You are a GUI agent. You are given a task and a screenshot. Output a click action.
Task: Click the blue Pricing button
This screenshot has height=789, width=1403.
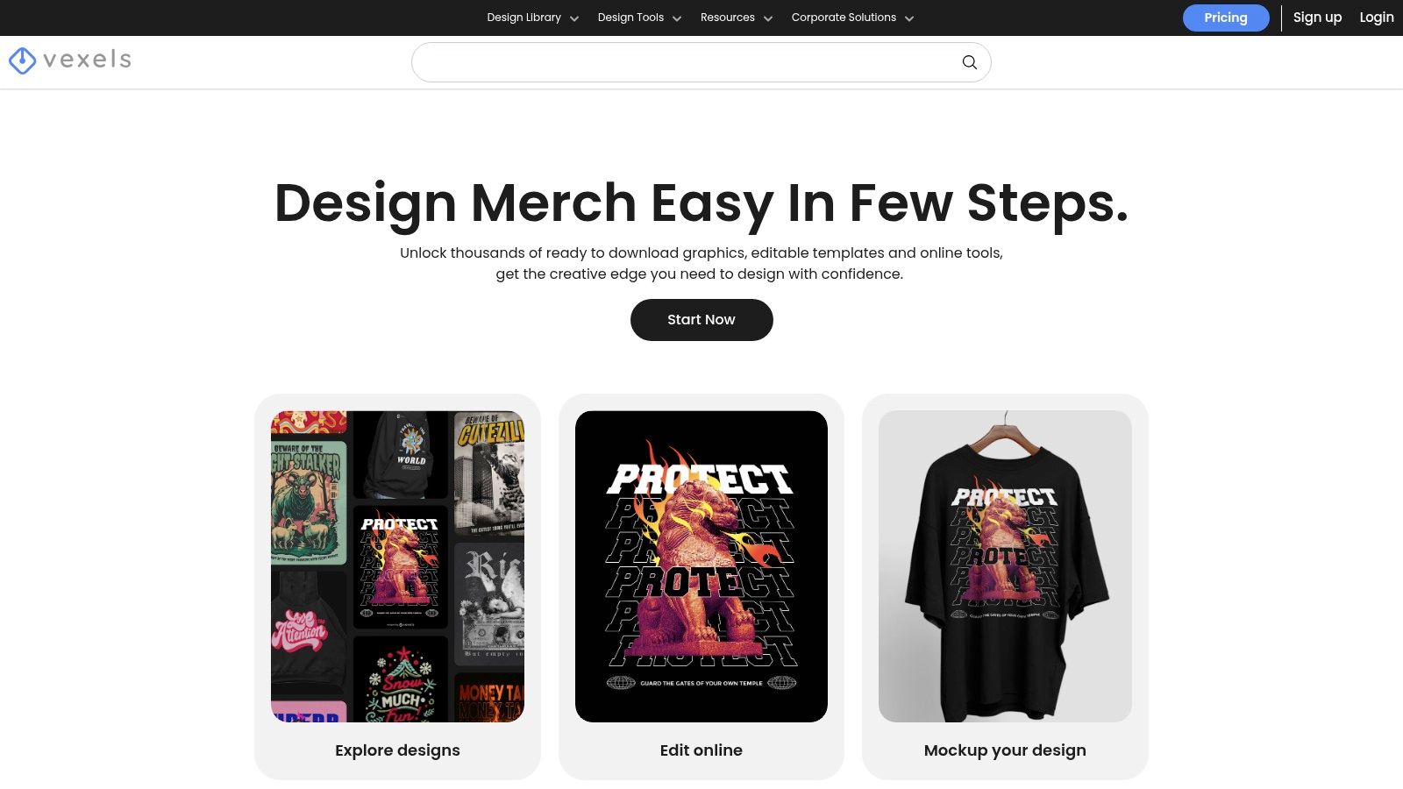pyautogui.click(x=1226, y=18)
